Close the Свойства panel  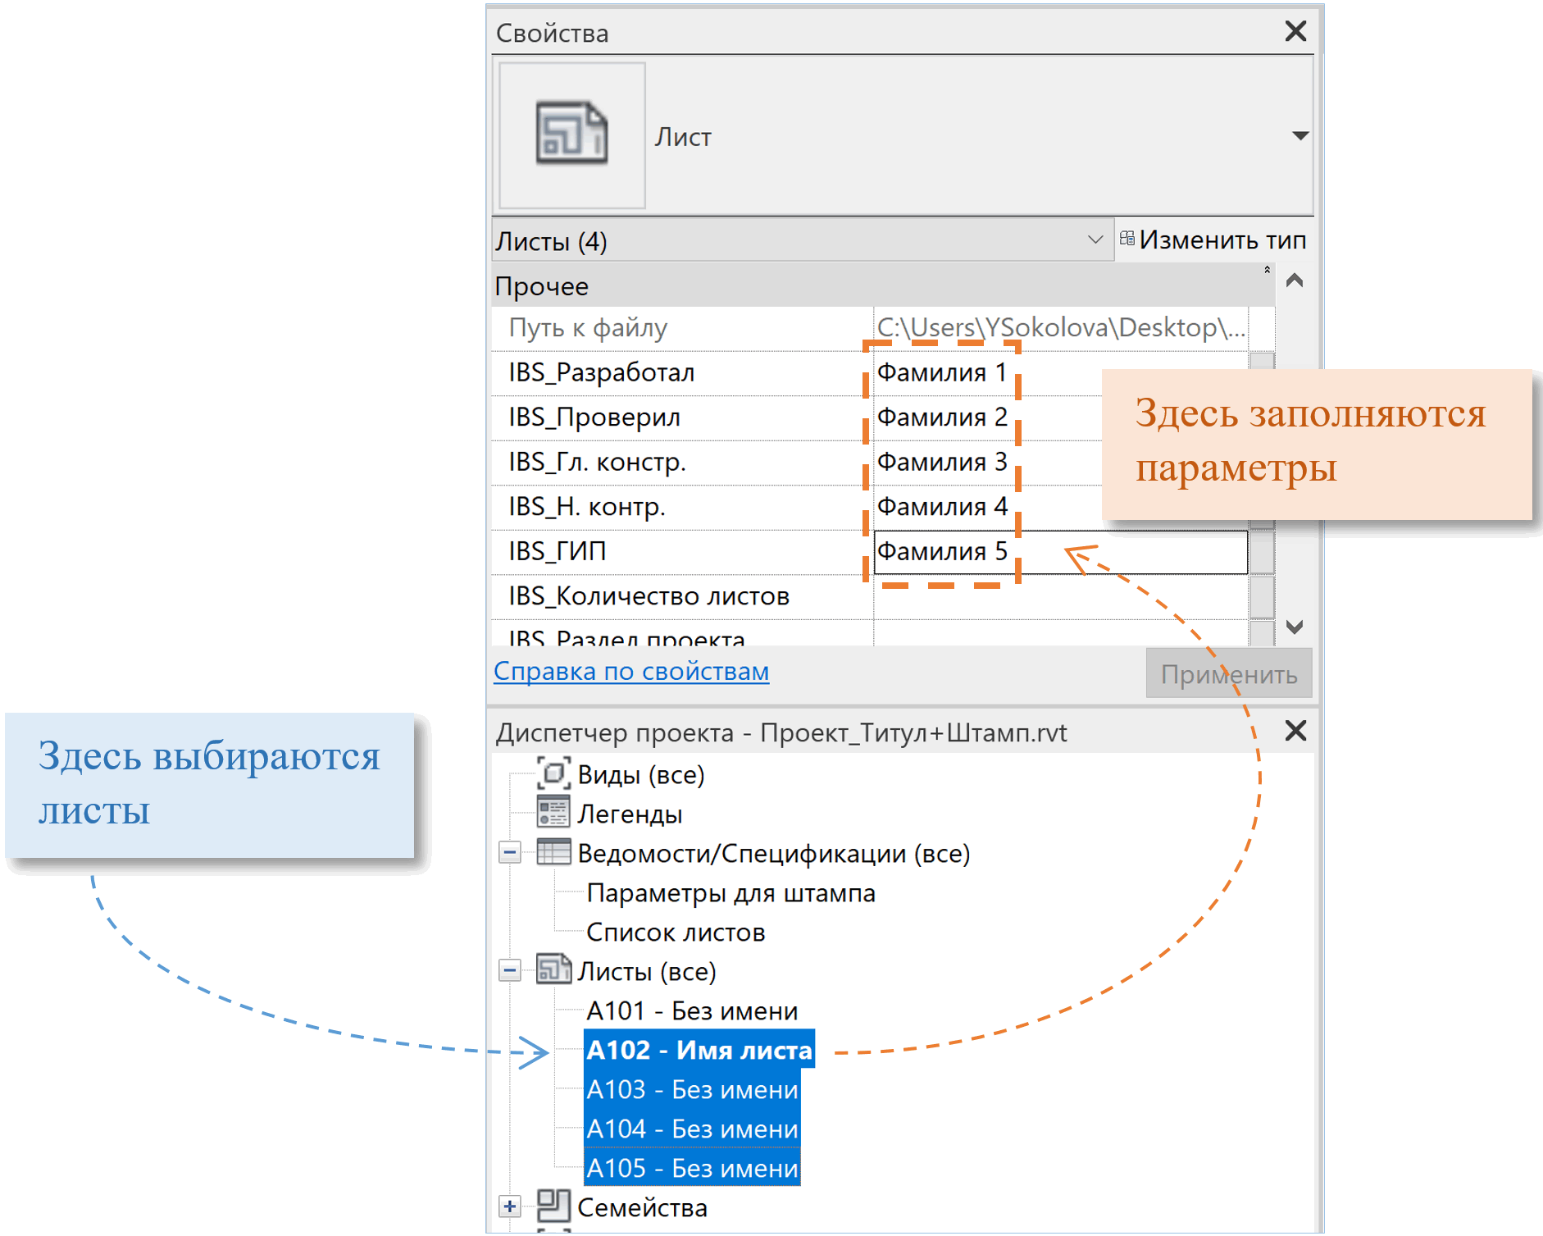(x=1295, y=31)
